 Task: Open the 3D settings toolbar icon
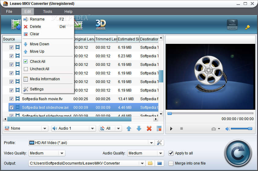click(101, 25)
